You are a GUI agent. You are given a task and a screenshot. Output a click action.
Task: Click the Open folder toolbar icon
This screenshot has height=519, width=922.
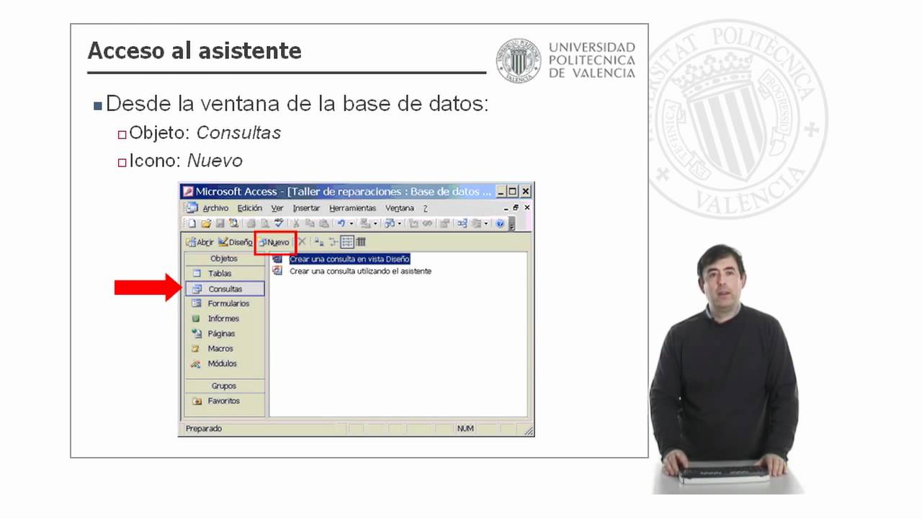click(x=206, y=223)
